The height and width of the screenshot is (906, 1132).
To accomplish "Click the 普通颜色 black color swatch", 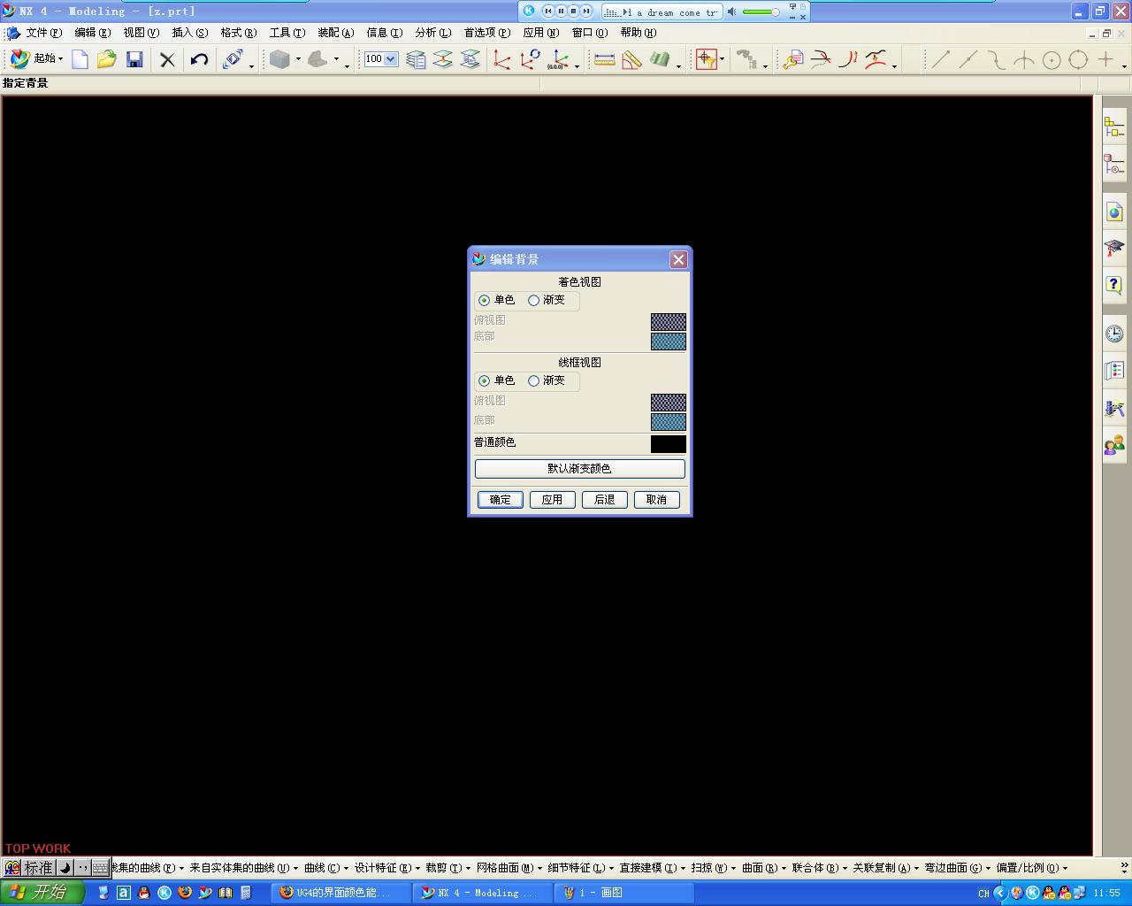I will pyautogui.click(x=669, y=444).
